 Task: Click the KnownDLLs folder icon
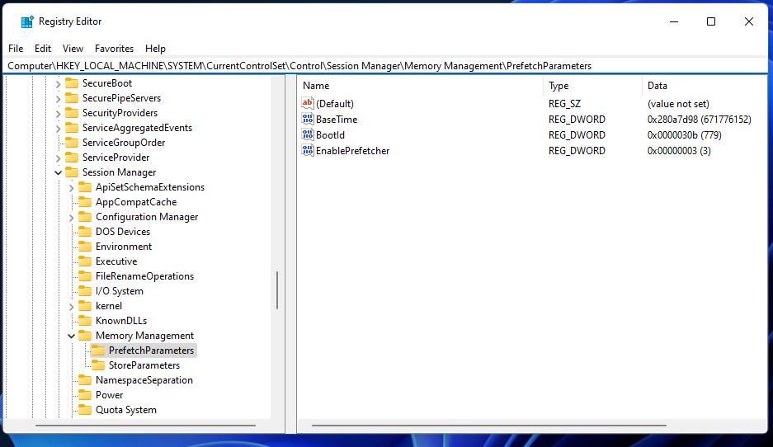[x=84, y=321]
